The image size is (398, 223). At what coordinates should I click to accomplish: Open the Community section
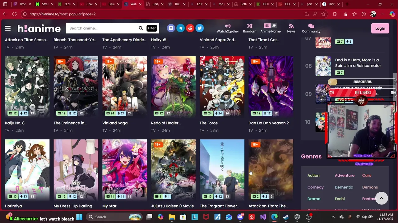[x=311, y=28]
